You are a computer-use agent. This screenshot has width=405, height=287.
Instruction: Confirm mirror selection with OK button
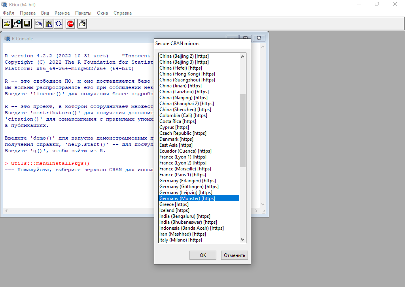[x=203, y=255]
